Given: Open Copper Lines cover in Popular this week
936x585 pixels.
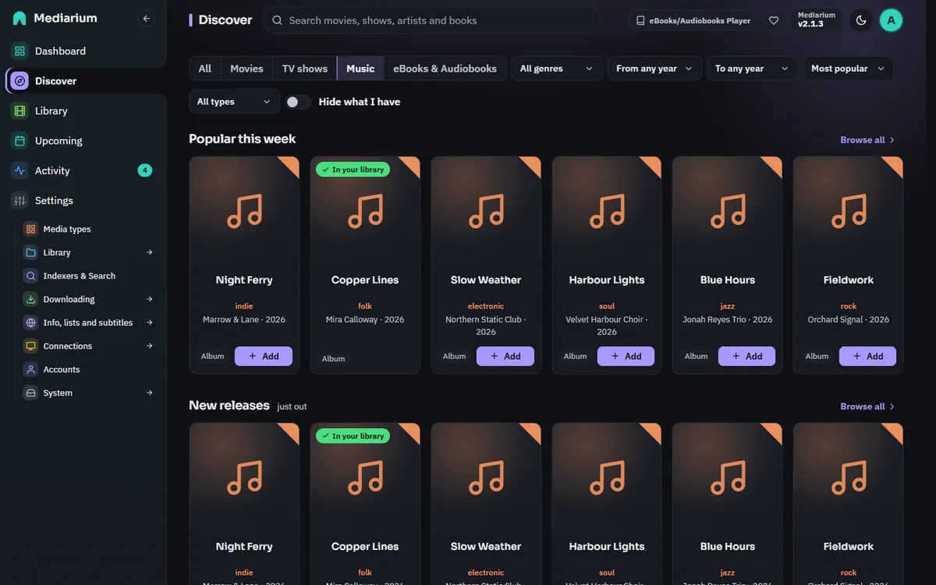Looking at the screenshot, I should click(x=365, y=211).
